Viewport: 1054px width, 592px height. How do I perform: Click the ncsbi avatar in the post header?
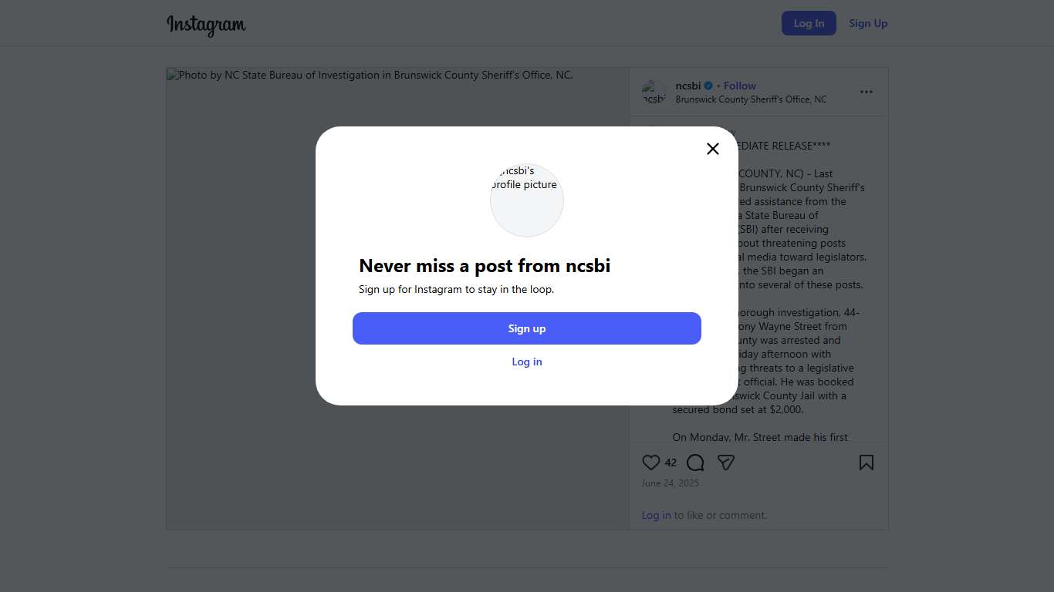(x=654, y=92)
